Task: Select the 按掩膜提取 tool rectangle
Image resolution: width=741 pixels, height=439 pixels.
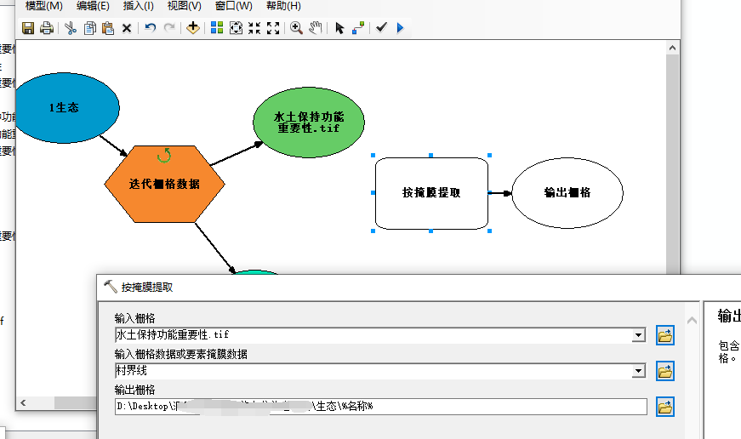Action: (x=431, y=193)
